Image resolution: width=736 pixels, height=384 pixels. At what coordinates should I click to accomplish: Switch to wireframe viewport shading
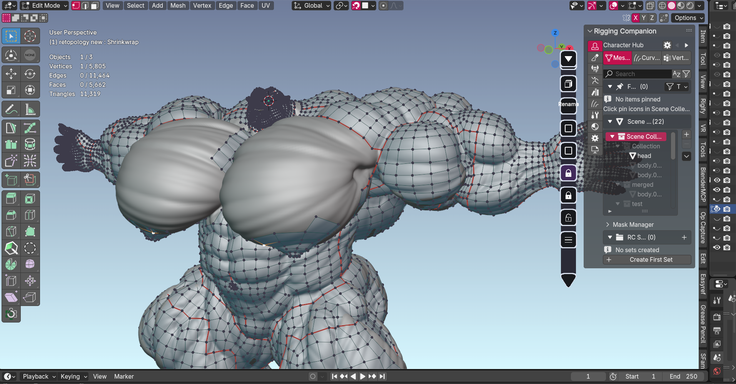(x=662, y=6)
